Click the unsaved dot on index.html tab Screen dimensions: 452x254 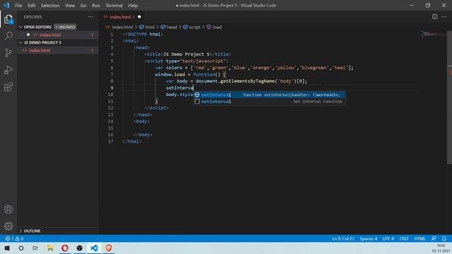click(x=140, y=17)
